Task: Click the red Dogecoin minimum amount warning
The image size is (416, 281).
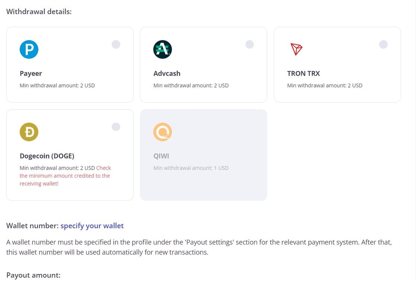Action: (64, 176)
